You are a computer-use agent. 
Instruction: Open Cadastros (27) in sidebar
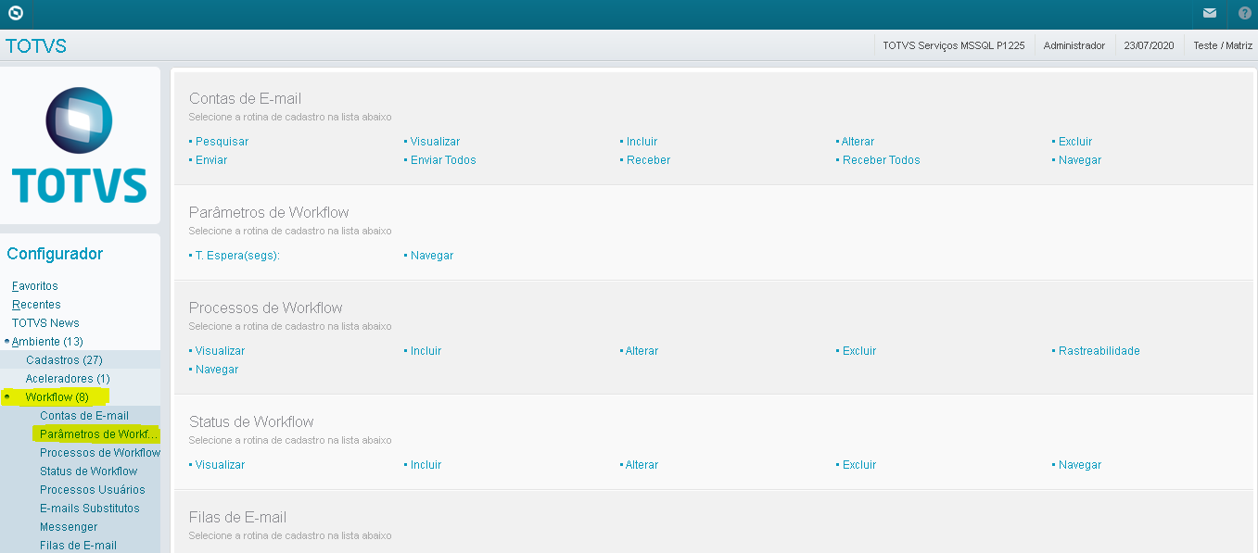pyautogui.click(x=64, y=359)
